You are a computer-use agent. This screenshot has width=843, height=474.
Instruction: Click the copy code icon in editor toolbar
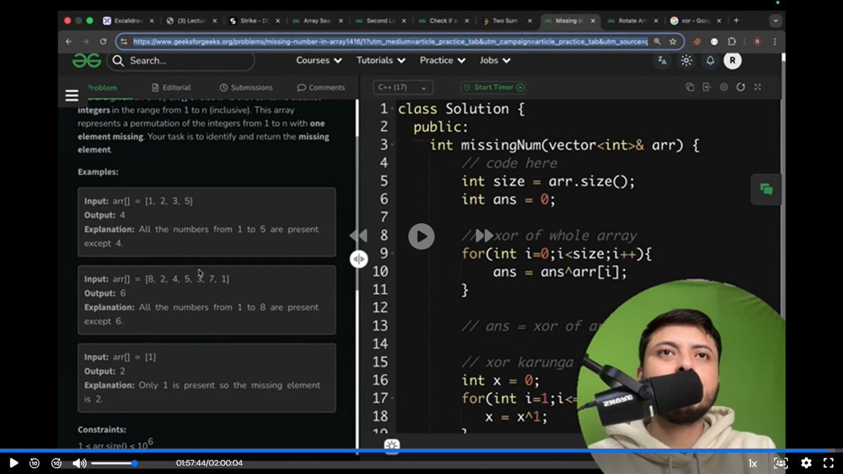(690, 87)
